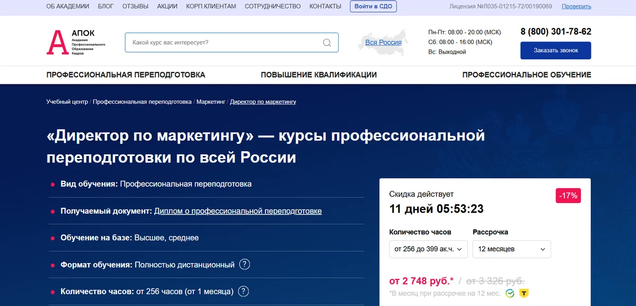Click the phone number 8 (800) 301-78-62
This screenshot has height=306, width=636.
click(556, 31)
